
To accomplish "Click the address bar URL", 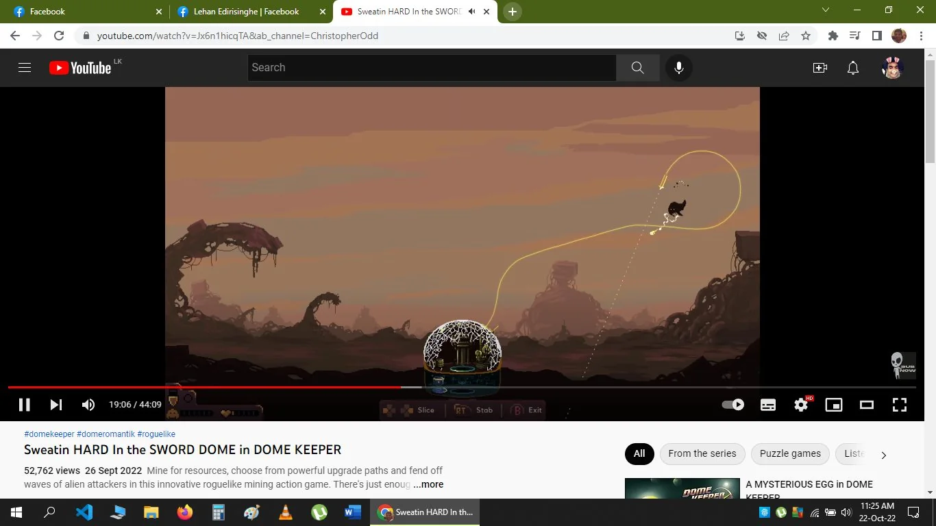I will (237, 36).
